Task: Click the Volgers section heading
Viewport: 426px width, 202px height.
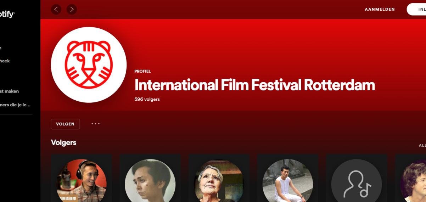Action: point(63,142)
